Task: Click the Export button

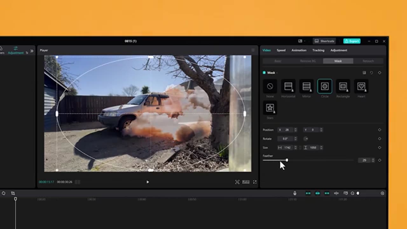Action: (x=352, y=41)
